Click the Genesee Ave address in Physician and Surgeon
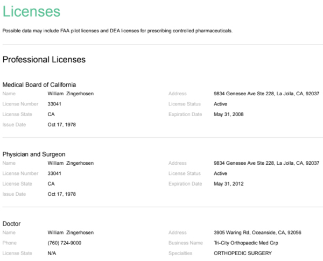Screen dimensions: 323x261 coord(266,163)
